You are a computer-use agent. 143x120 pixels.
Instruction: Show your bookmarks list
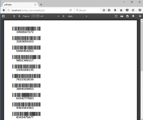(x=109, y=10)
